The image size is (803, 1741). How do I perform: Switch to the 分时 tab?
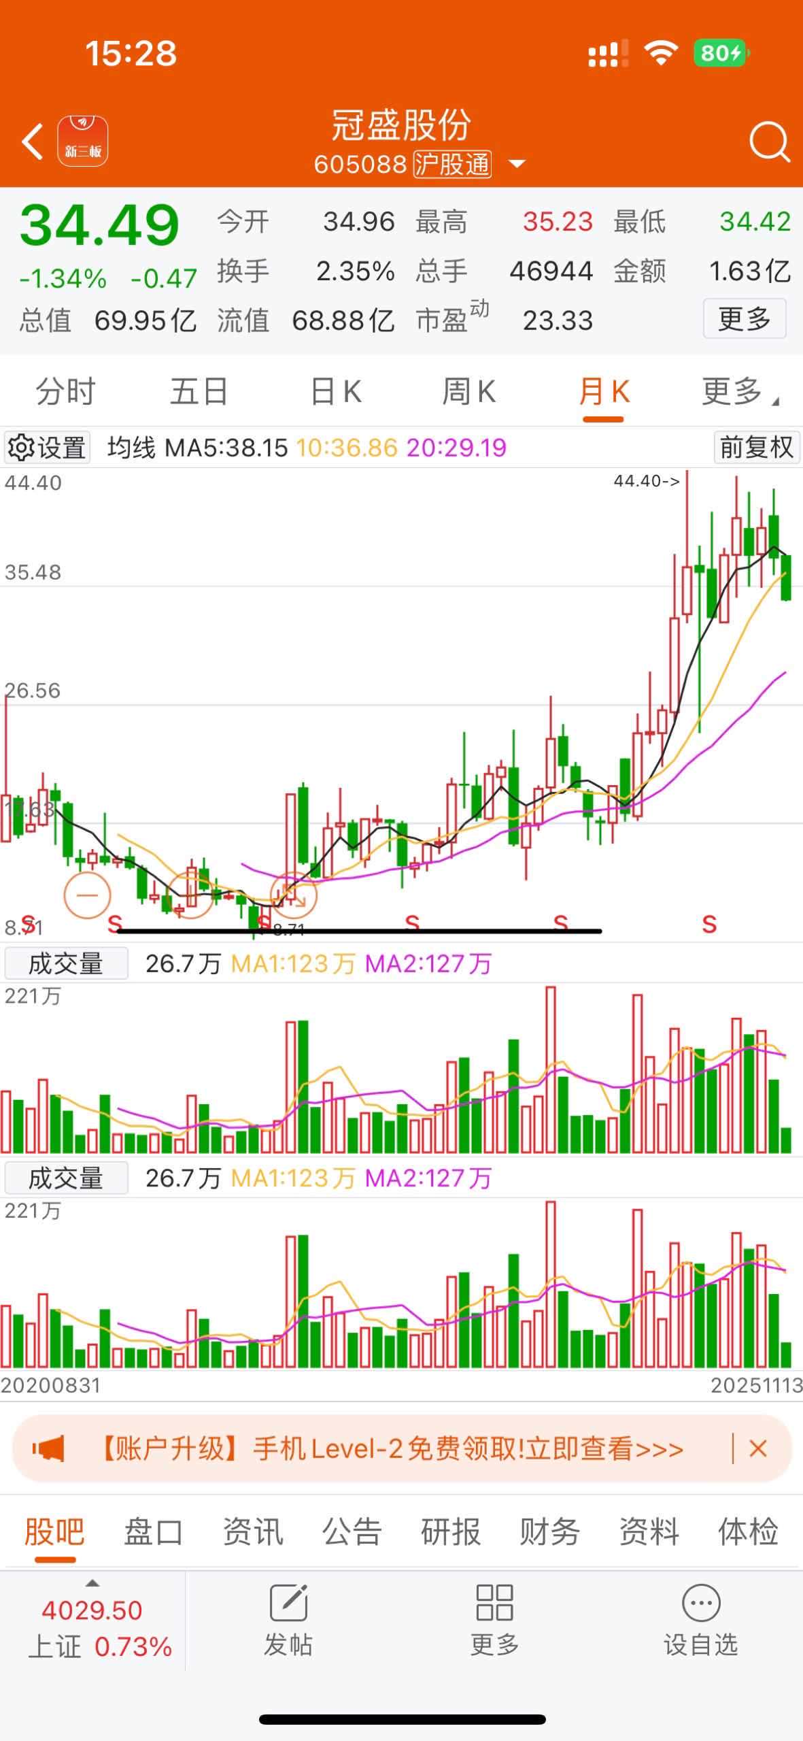[66, 392]
